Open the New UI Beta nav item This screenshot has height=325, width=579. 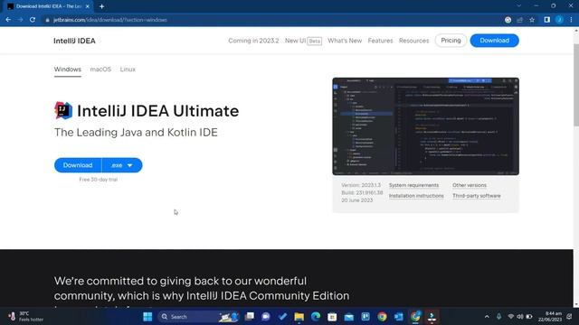pyautogui.click(x=303, y=41)
